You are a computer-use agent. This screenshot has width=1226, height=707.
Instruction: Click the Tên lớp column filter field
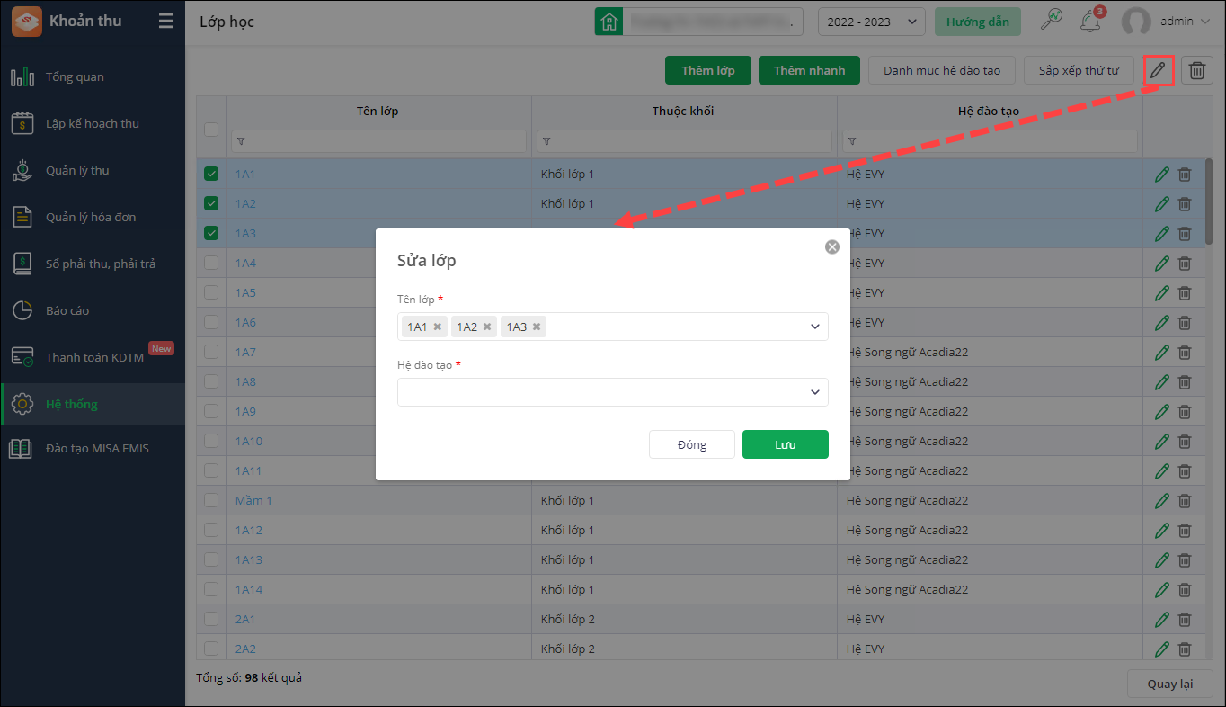(x=378, y=141)
